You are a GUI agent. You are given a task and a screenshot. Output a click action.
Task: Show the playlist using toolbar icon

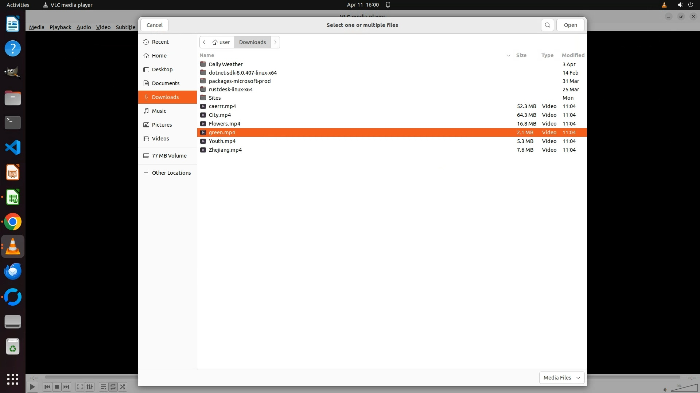[103, 387]
